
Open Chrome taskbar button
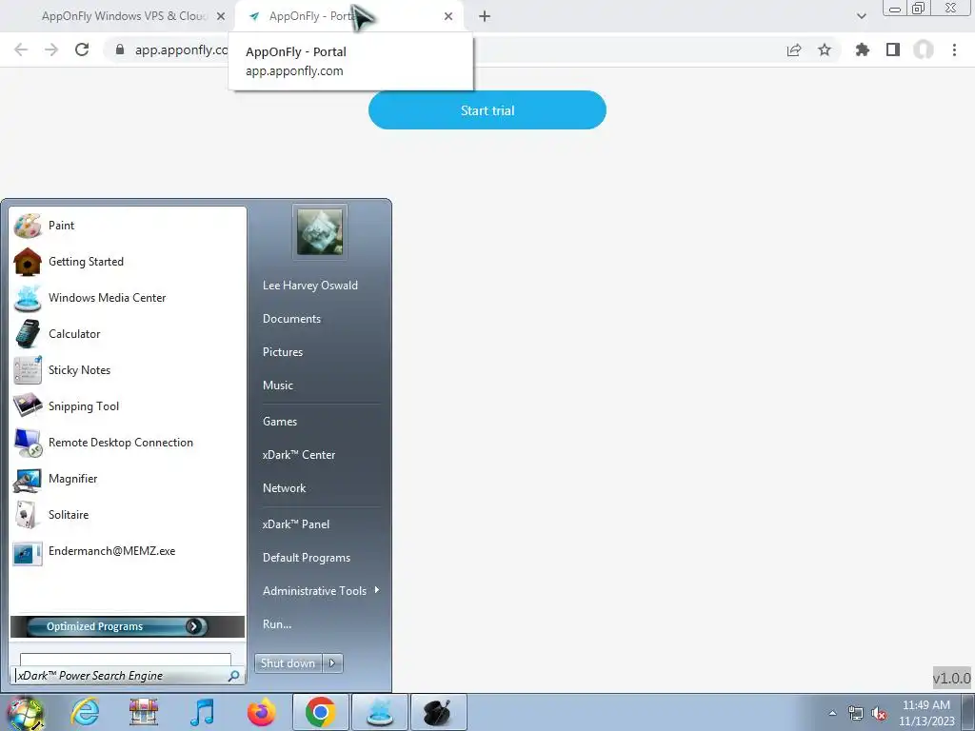321,712
